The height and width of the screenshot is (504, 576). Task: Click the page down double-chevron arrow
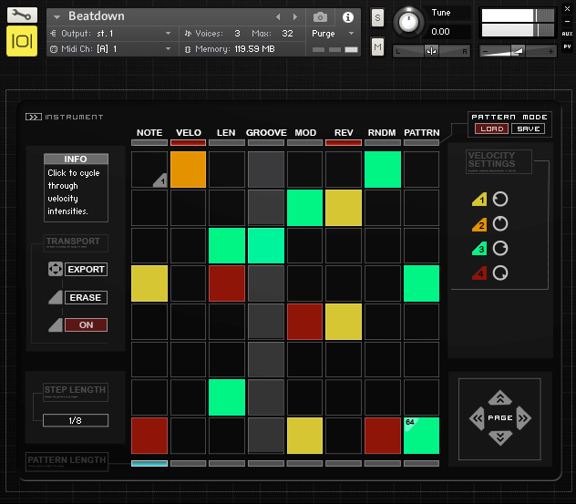(499, 438)
